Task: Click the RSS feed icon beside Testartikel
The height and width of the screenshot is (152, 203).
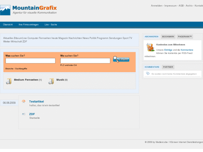Action: pos(24,102)
